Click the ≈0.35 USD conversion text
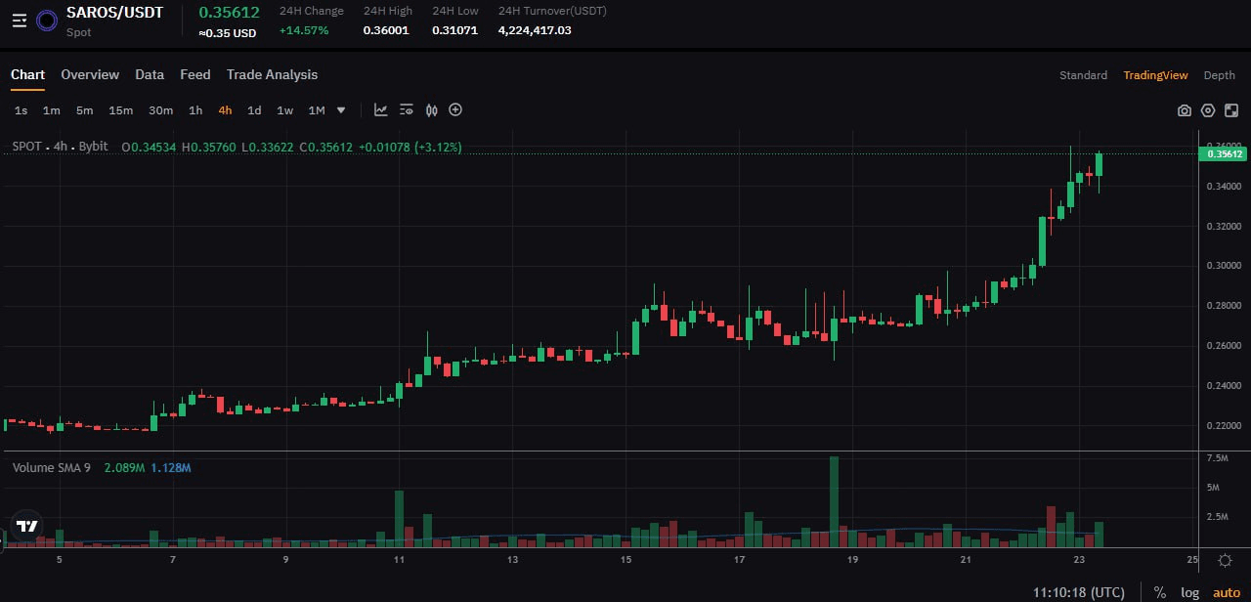The height and width of the screenshot is (602, 1251). (x=227, y=33)
